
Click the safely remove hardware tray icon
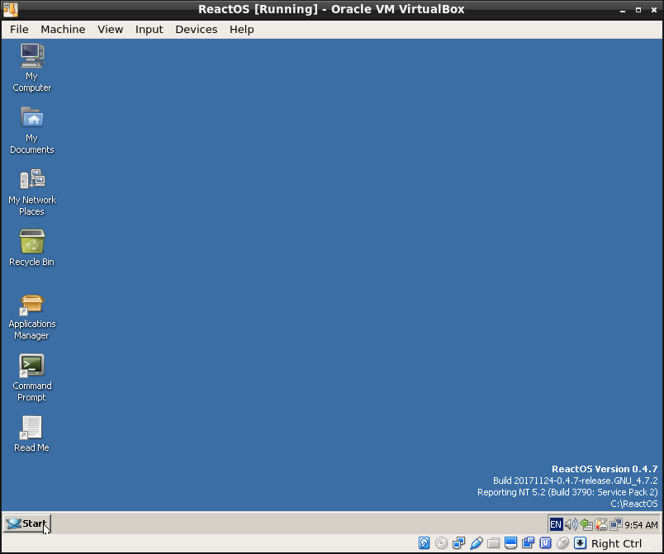(x=586, y=525)
